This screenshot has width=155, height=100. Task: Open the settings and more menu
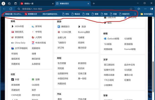145,9
